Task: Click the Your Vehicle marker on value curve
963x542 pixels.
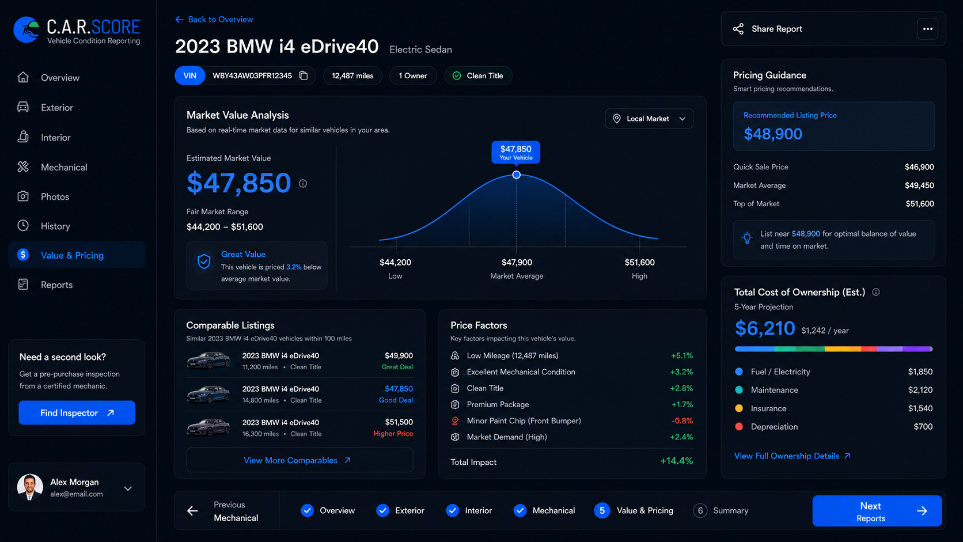Action: (516, 175)
